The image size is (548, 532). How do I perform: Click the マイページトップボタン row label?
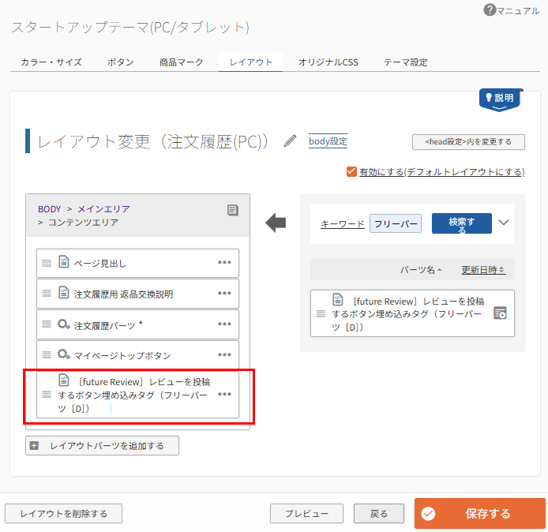coord(122,356)
